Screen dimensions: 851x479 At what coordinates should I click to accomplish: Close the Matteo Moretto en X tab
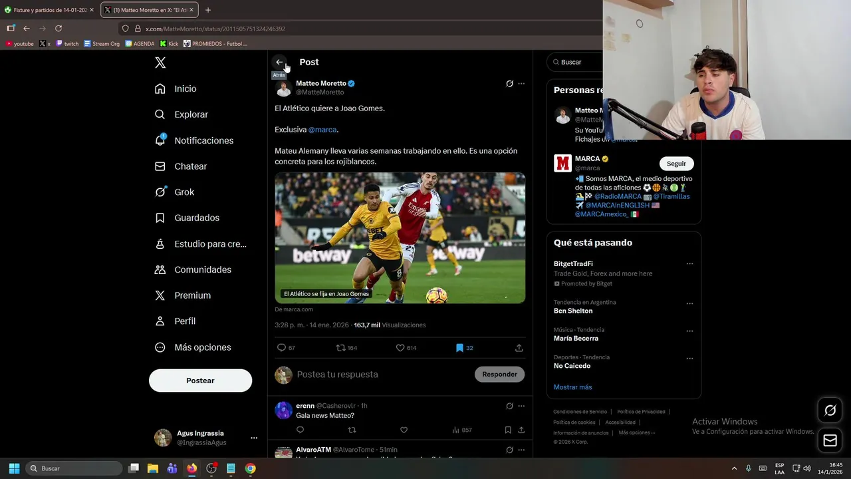[191, 10]
